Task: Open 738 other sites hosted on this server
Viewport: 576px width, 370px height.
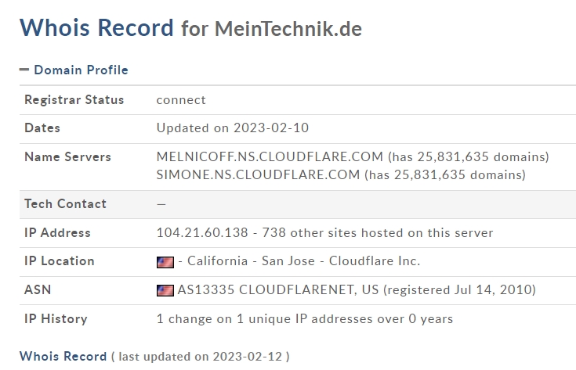Action: click(x=377, y=233)
